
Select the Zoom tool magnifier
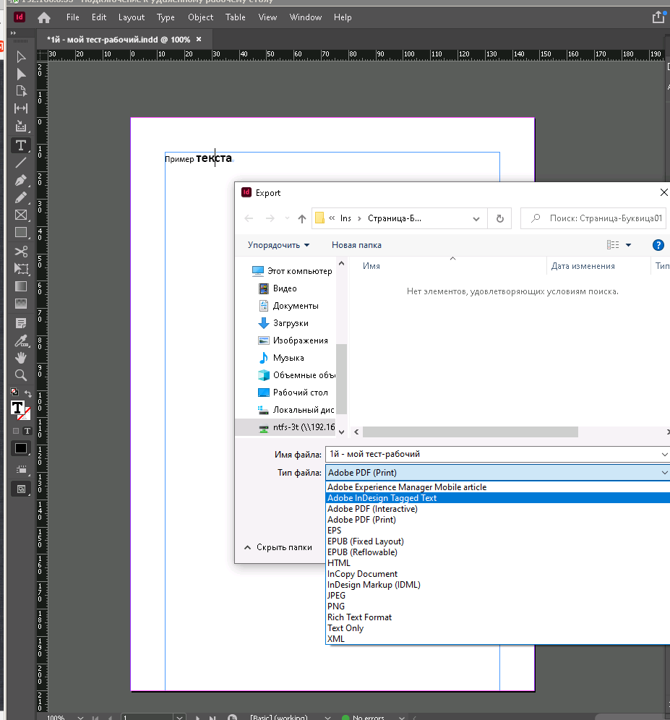(x=21, y=375)
